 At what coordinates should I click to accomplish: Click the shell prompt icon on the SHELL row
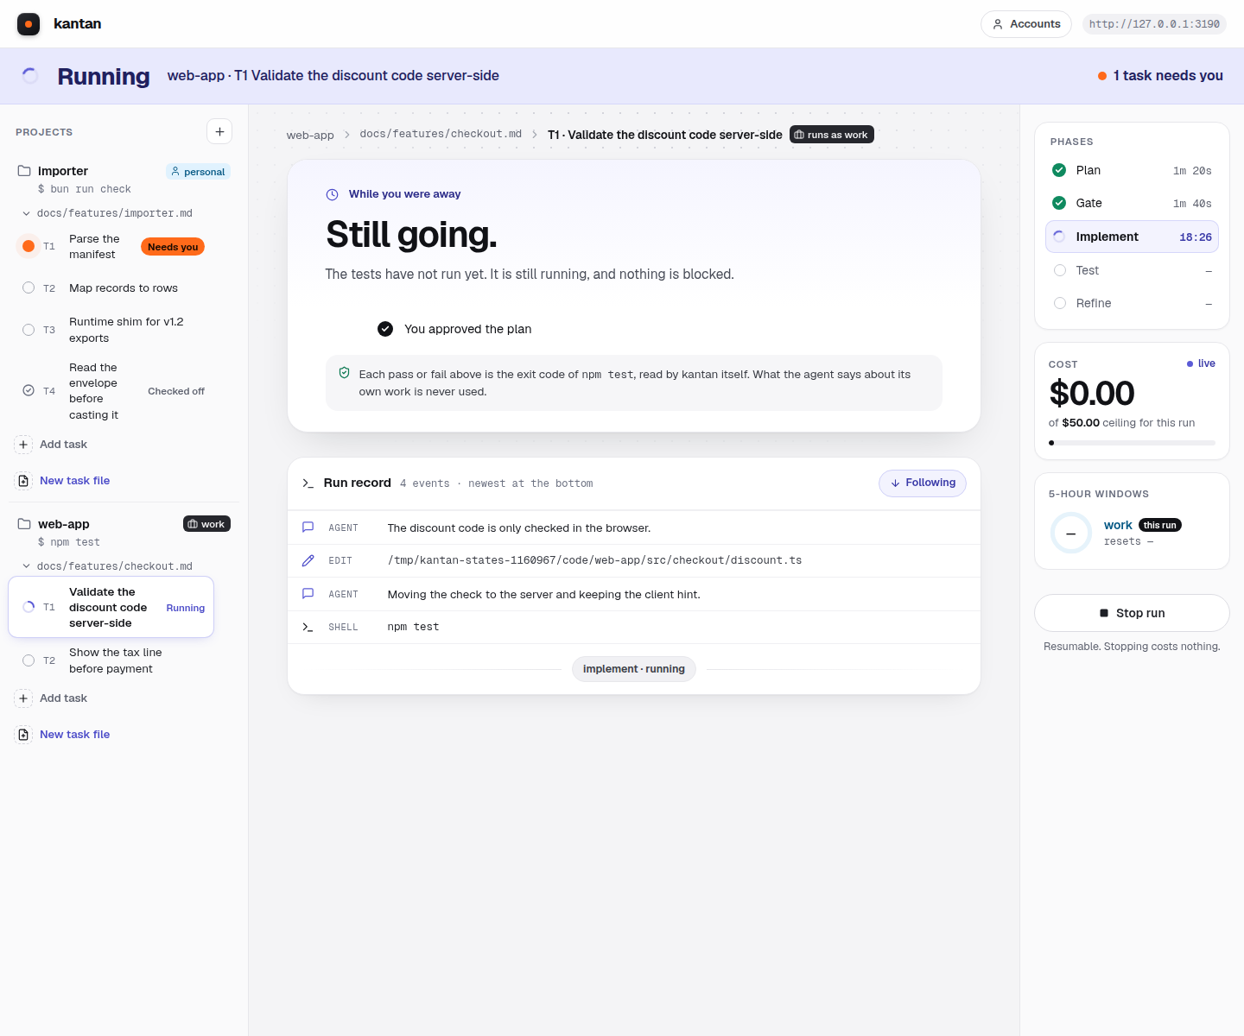pos(308,628)
